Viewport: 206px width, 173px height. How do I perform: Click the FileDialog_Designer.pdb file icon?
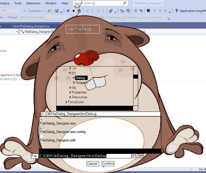click(42, 136)
